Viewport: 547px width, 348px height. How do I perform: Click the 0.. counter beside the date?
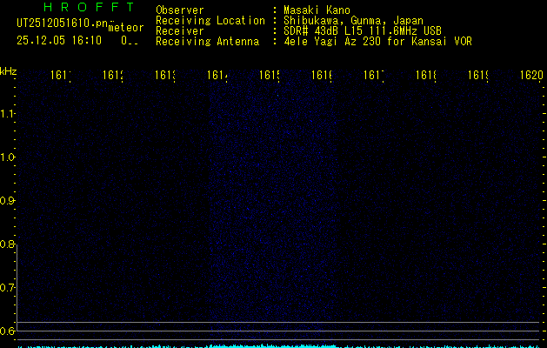pos(130,41)
